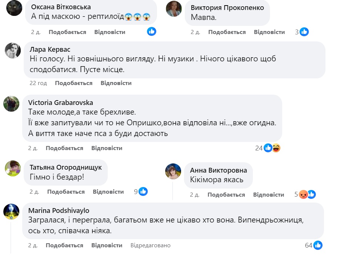Click the blue like reaction under Oksana's comment
Viewport: 354px width, 258px height.
click(x=151, y=32)
